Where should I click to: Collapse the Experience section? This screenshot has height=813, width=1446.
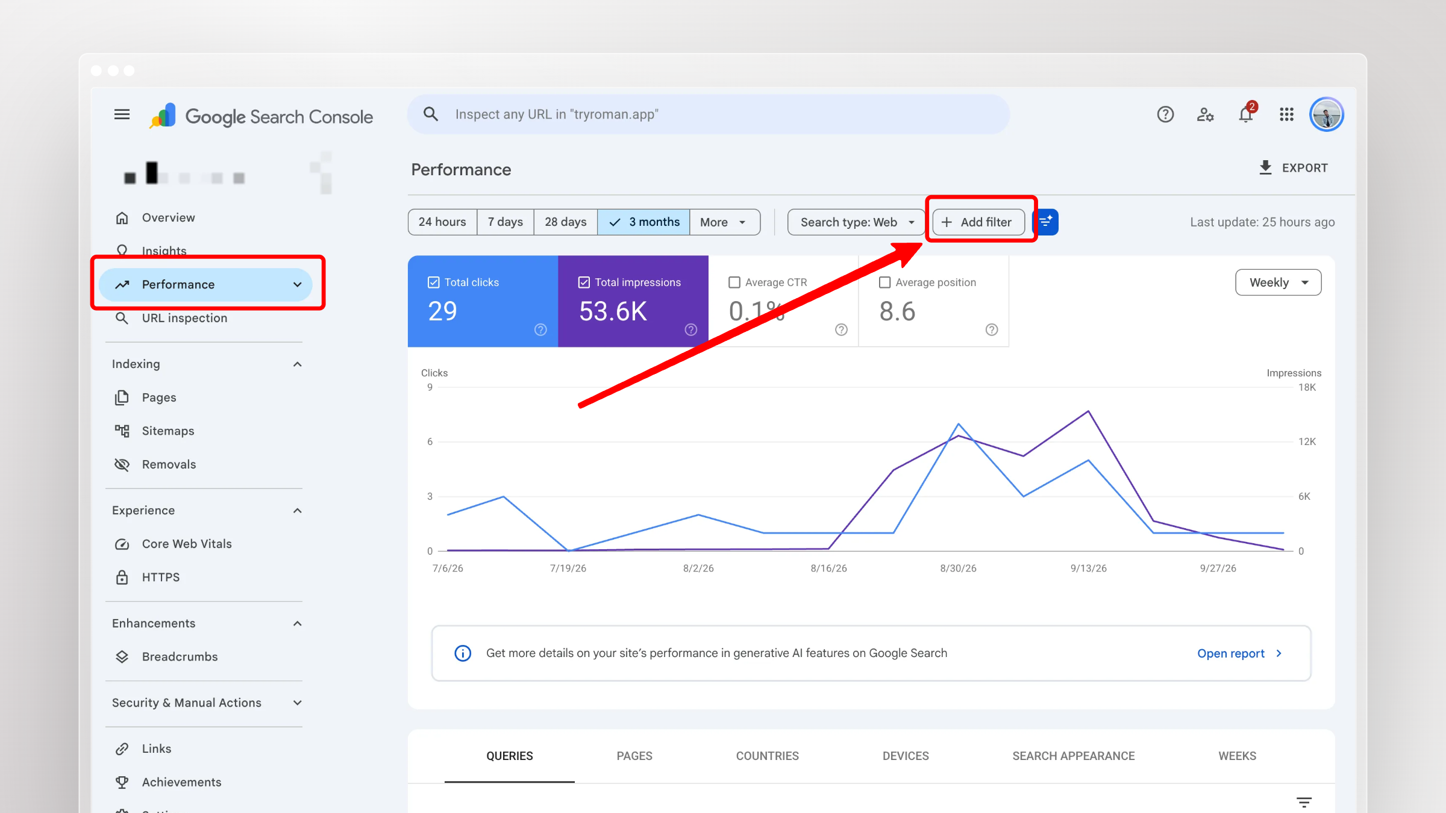point(297,511)
